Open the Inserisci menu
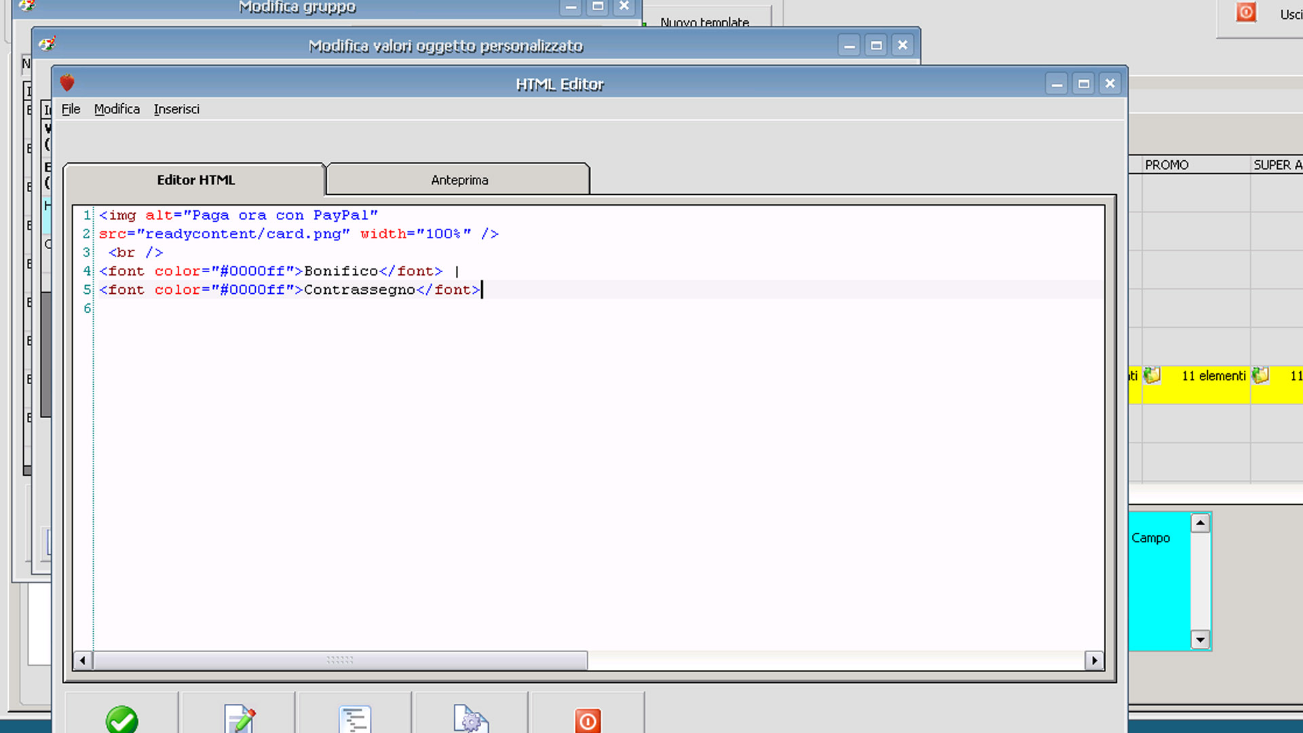1303x733 pixels. 176,109
